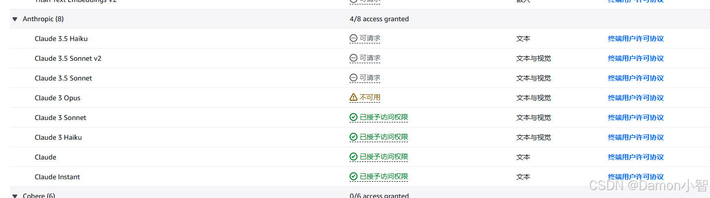This screenshot has height=198, width=710.
Task: Select the Claude 3 Sonnet model name
Action: point(60,118)
